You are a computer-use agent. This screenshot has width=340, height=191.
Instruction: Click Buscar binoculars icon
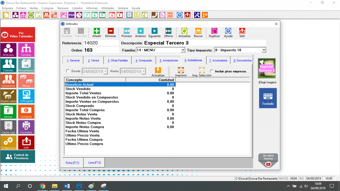coord(198,33)
